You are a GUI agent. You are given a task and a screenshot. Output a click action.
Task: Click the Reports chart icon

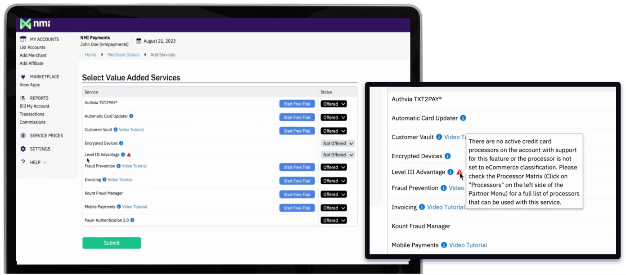[x=23, y=98]
